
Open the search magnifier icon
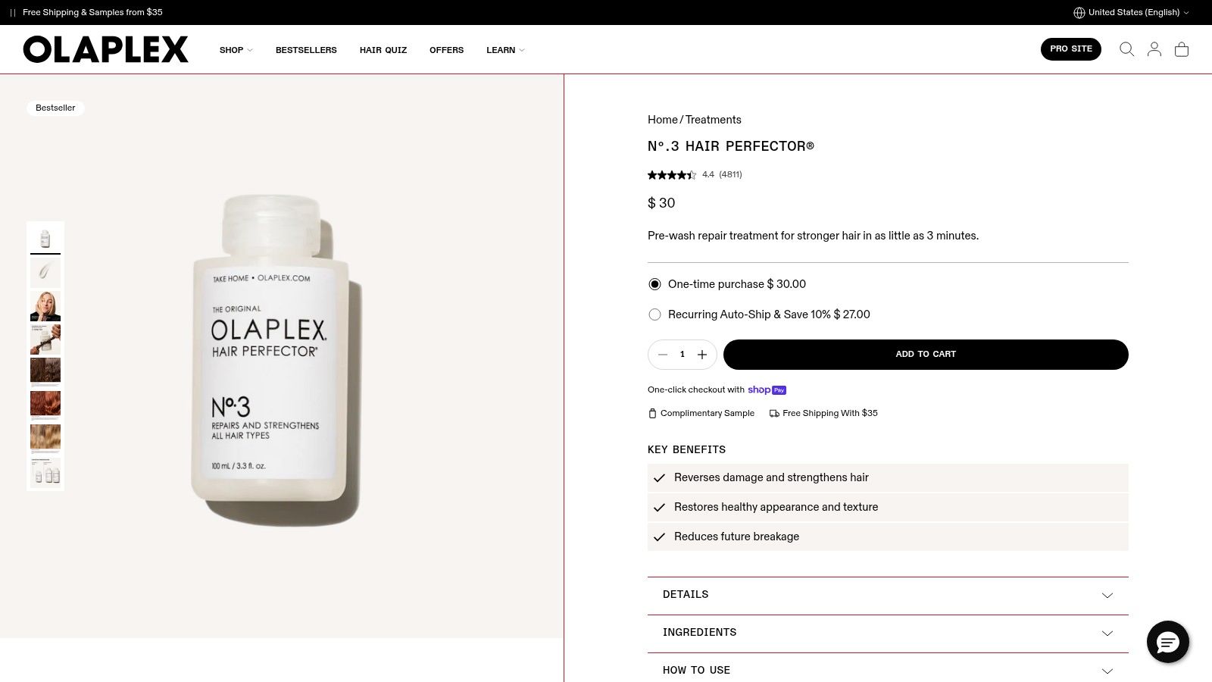pyautogui.click(x=1126, y=49)
